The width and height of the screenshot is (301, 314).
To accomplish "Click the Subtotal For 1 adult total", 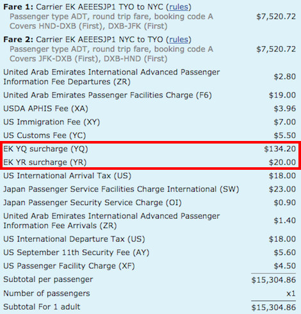I will pos(273,308).
